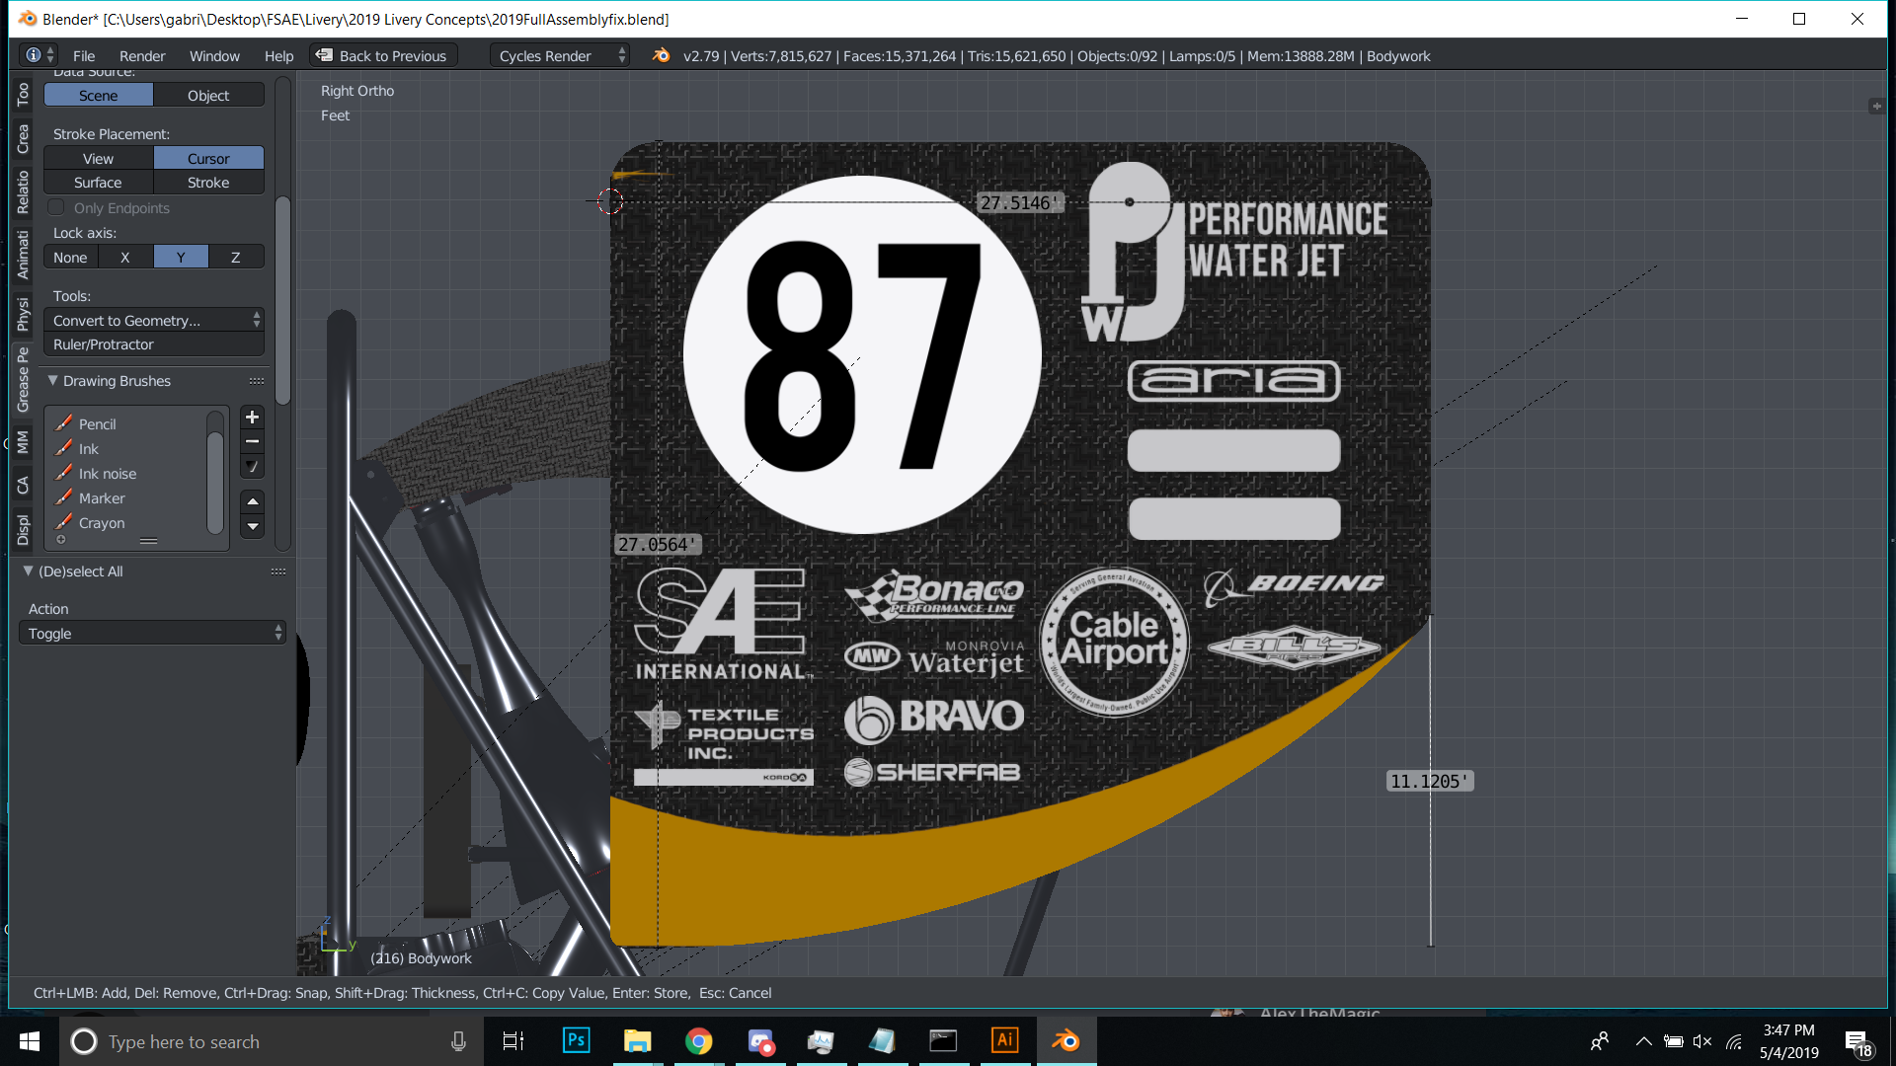1896x1066 pixels.
Task: Click the brush list resize handle
Action: 148,541
